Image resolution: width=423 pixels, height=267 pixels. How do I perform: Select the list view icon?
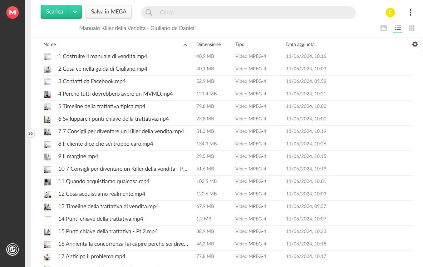397,28
